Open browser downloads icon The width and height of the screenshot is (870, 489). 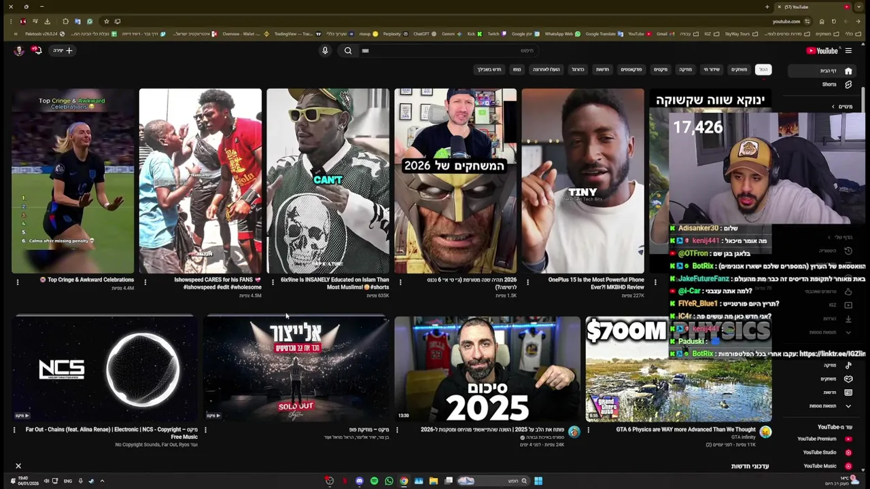[x=47, y=21]
